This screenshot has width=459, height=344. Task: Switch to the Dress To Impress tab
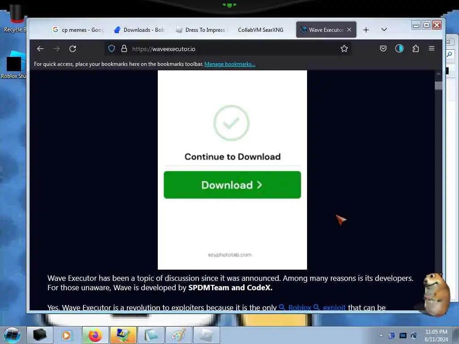point(201,30)
